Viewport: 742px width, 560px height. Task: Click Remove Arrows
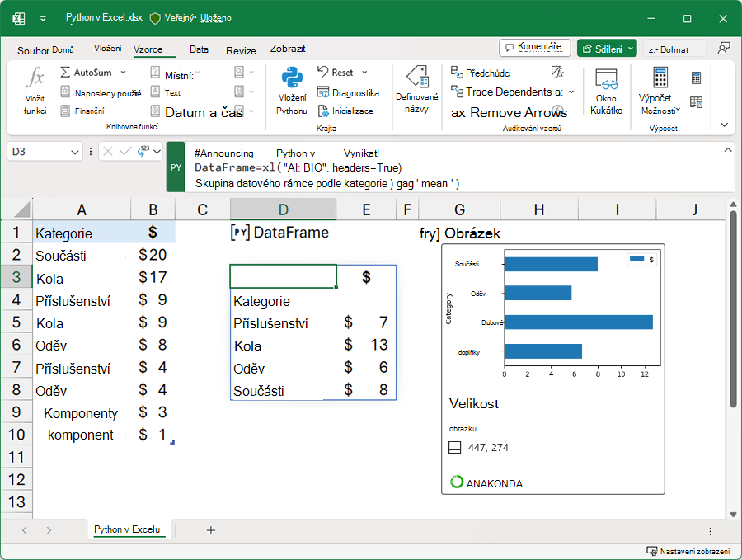pos(510,113)
